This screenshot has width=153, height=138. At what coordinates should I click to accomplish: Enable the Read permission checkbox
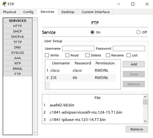point(67,55)
